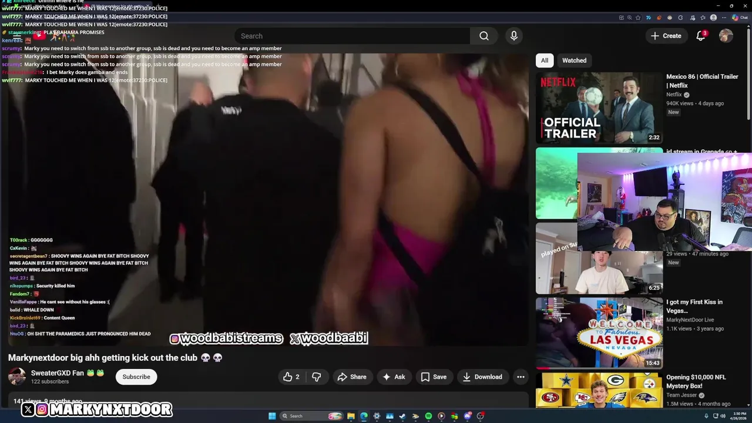This screenshot has width=752, height=423.
Task: Select the Watched filter chip
Action: [x=574, y=61]
